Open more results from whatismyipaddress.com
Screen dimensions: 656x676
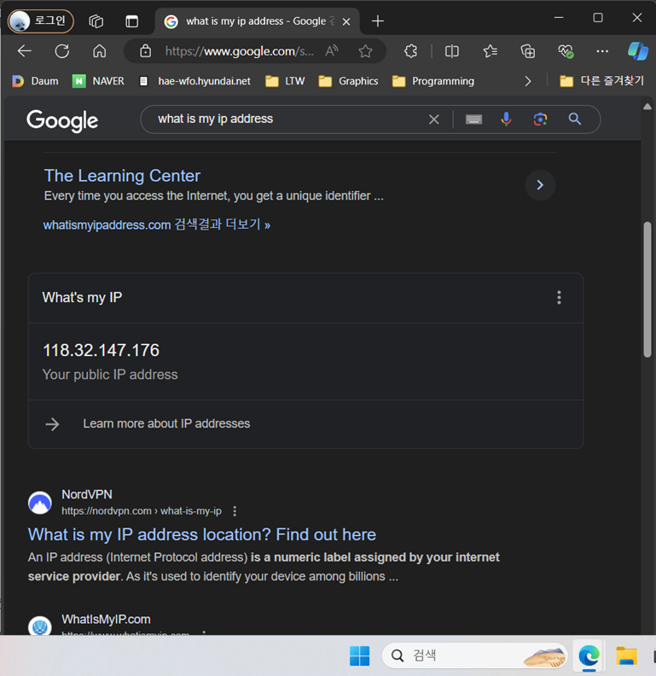click(156, 224)
